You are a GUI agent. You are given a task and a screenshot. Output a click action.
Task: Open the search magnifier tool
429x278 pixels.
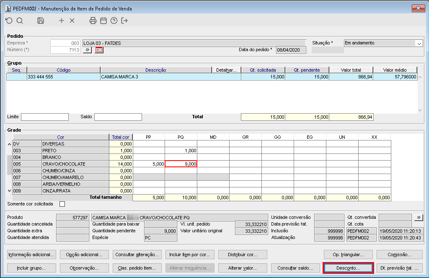pos(20,21)
